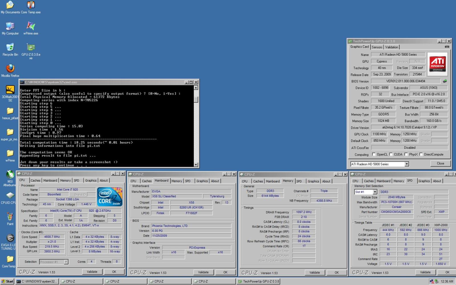Viewport: 456px width, 285px height.
Task: Open the Windows Start menu
Action: (x=7, y=282)
